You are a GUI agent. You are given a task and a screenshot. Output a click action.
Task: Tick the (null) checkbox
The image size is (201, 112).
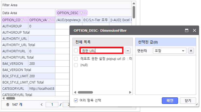click(x=76, y=65)
